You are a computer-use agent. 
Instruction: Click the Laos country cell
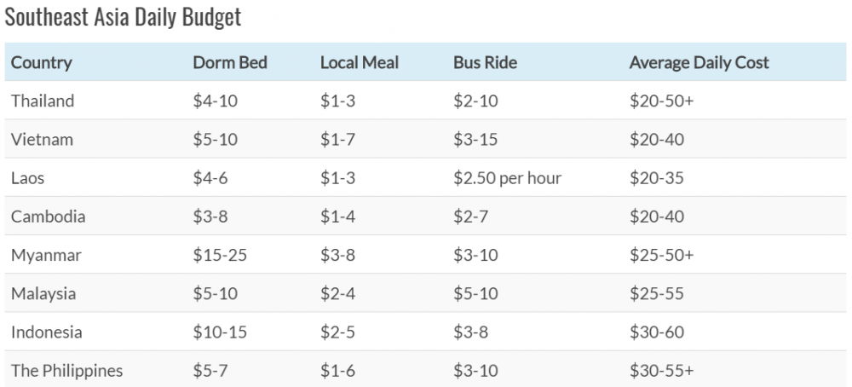(x=27, y=178)
